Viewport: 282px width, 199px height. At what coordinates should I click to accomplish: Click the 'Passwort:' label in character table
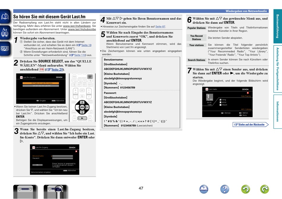click(110, 93)
